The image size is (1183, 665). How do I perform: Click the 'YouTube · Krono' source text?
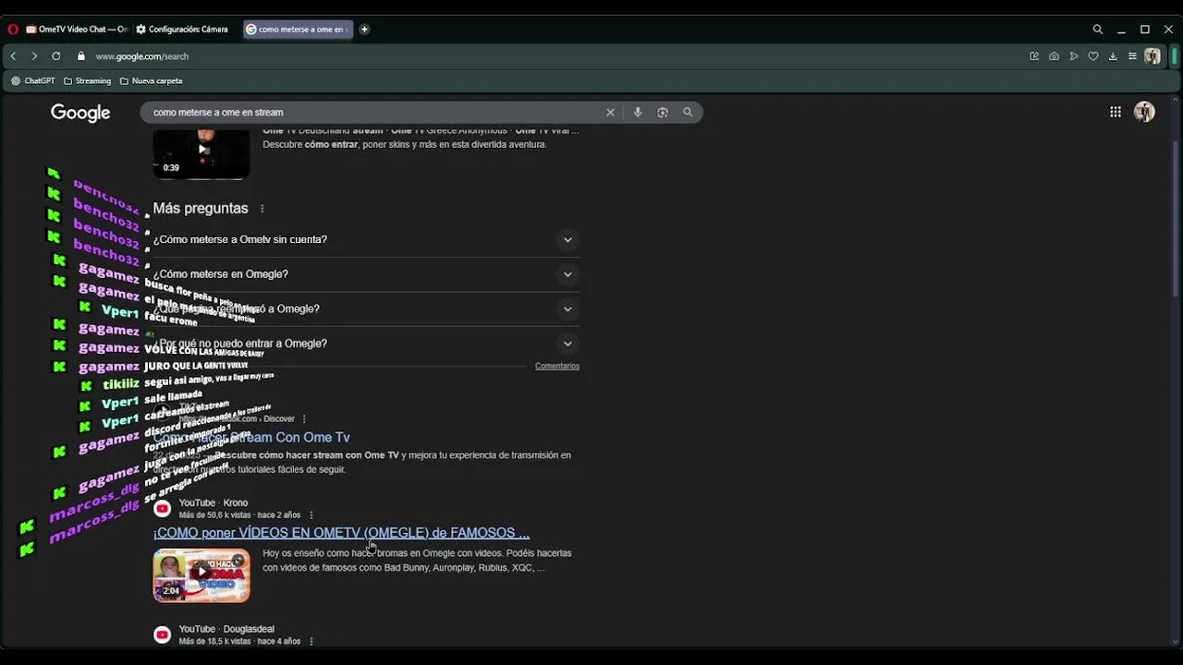tap(213, 502)
